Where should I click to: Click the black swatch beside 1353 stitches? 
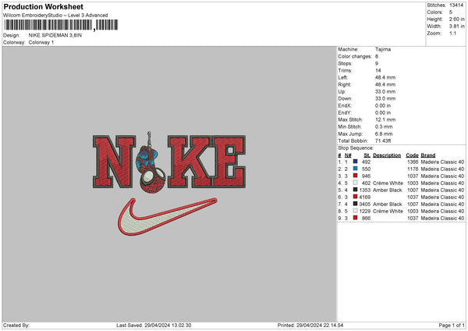355,190
